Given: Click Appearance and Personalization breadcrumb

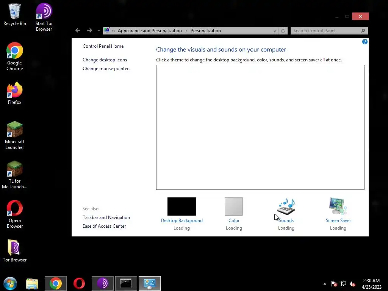Looking at the screenshot, I should point(150,31).
